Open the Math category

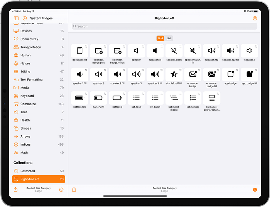(x=39, y=153)
